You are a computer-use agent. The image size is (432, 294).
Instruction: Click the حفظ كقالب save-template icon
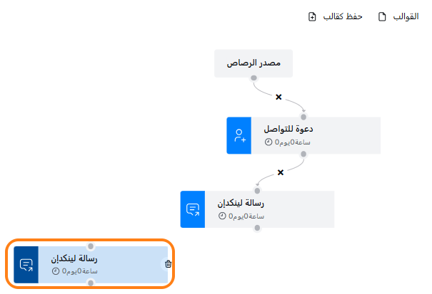tap(311, 16)
